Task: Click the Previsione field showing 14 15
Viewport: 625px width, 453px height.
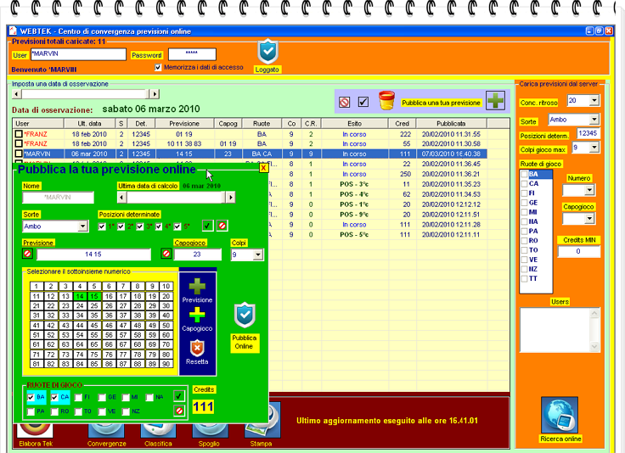Action: click(x=93, y=254)
